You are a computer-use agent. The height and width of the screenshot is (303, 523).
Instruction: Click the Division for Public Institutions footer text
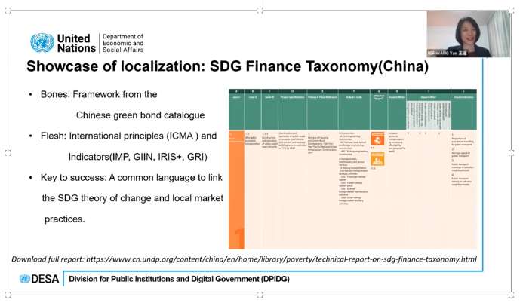tap(179, 279)
